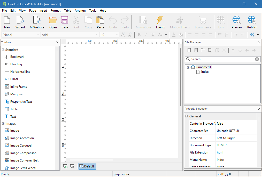
Task: Select the Table tool in Toolbox
Action: (x=11, y=109)
